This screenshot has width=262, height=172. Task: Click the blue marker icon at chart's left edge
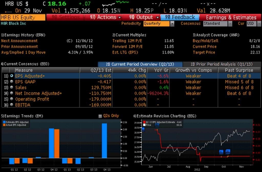pyautogui.click(x=143, y=129)
